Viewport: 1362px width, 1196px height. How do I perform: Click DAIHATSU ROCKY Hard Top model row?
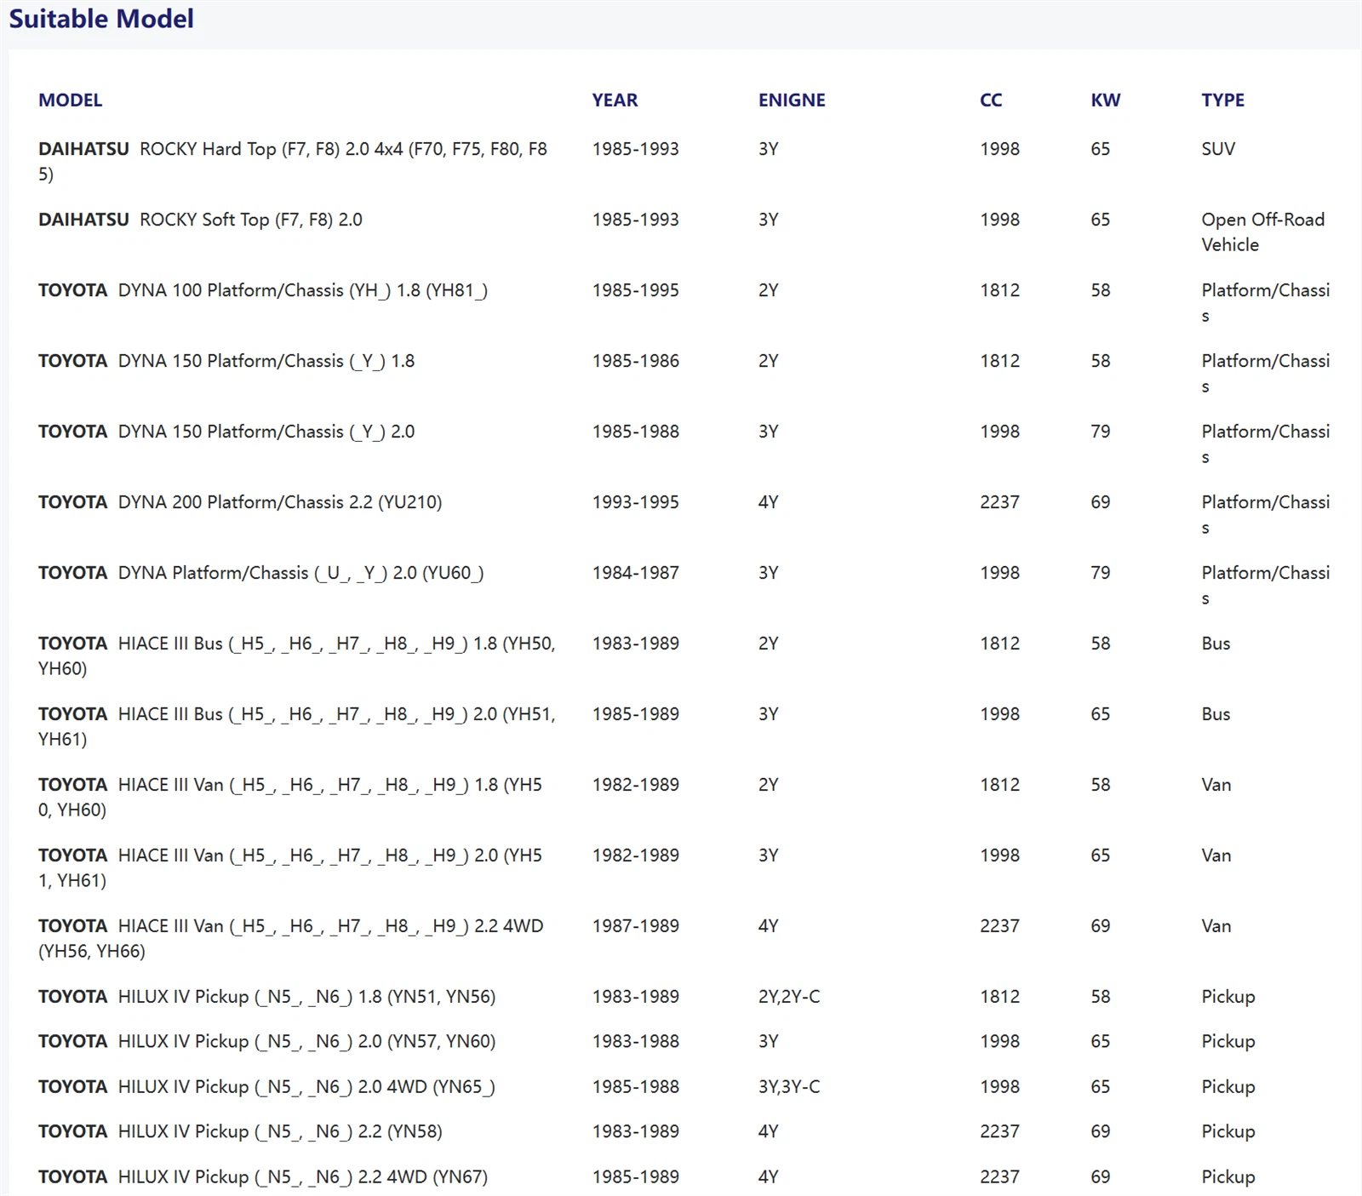293,161
